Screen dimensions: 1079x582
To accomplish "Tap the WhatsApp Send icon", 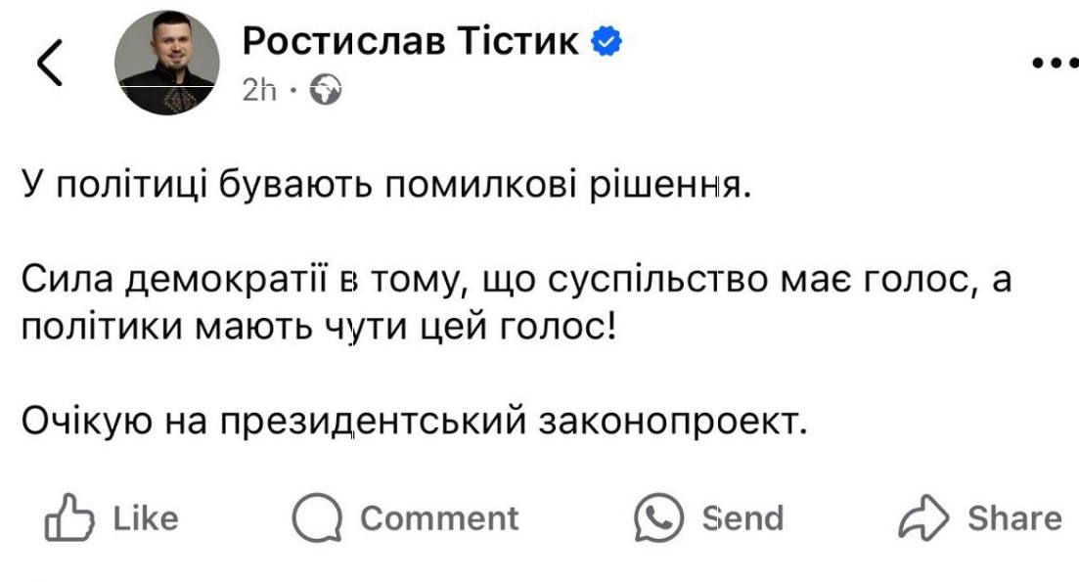I will (x=658, y=518).
